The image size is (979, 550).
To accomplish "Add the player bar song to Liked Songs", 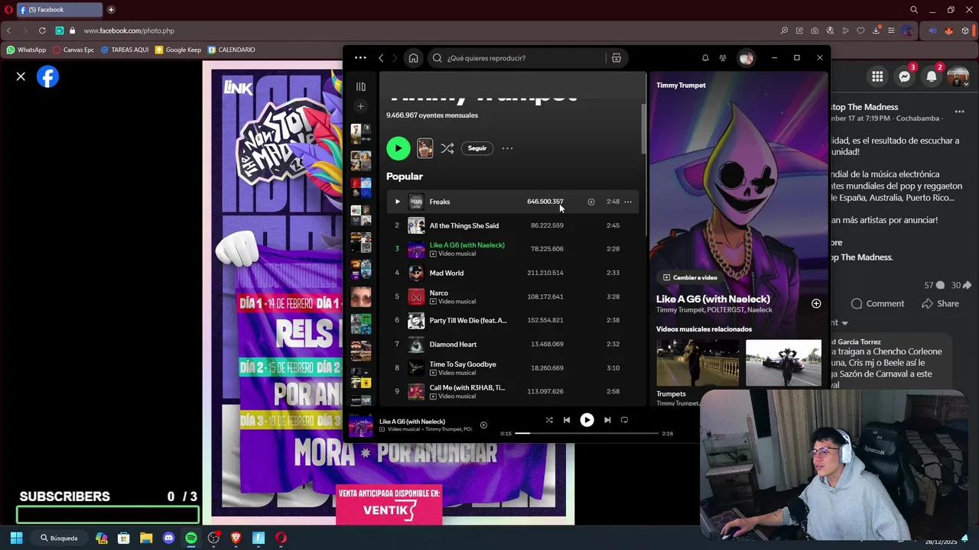I will pyautogui.click(x=483, y=425).
